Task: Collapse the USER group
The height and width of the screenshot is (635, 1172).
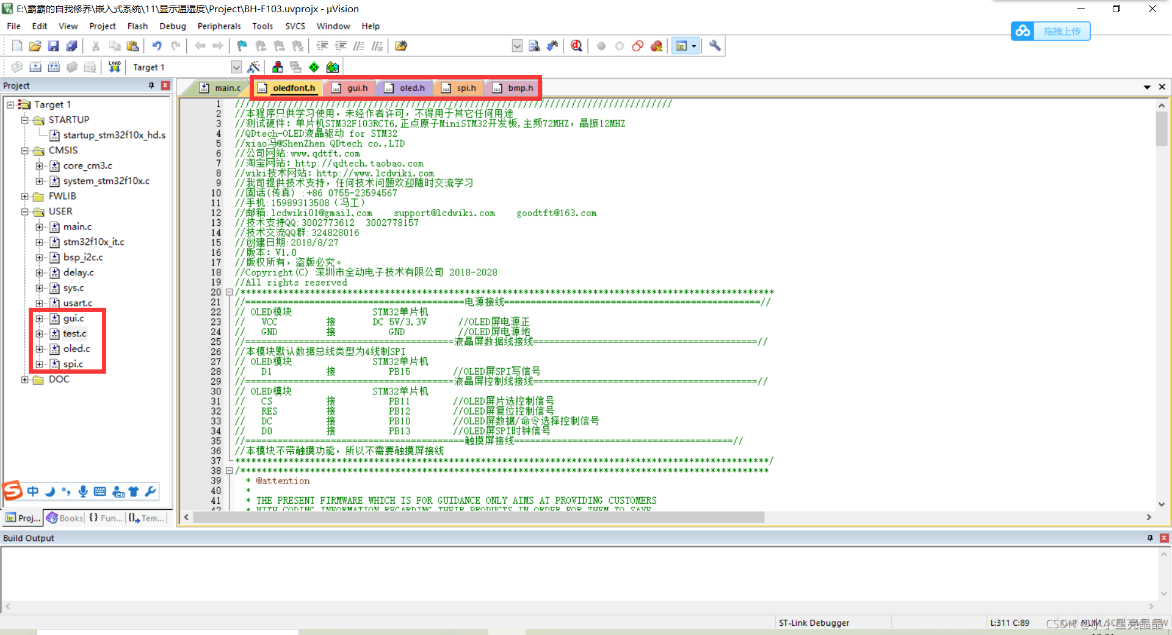Action: 25,212
